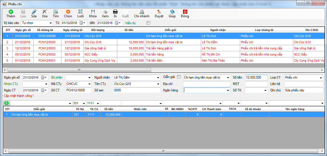Click the Số CT input field
This screenshot has width=327, height=156.
pyautogui.click(x=79, y=90)
